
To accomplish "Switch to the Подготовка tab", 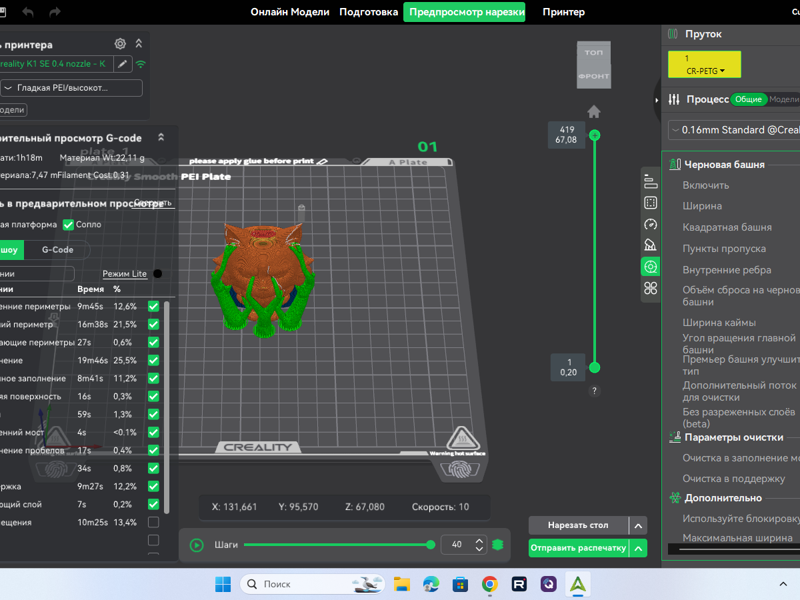I will tap(369, 12).
